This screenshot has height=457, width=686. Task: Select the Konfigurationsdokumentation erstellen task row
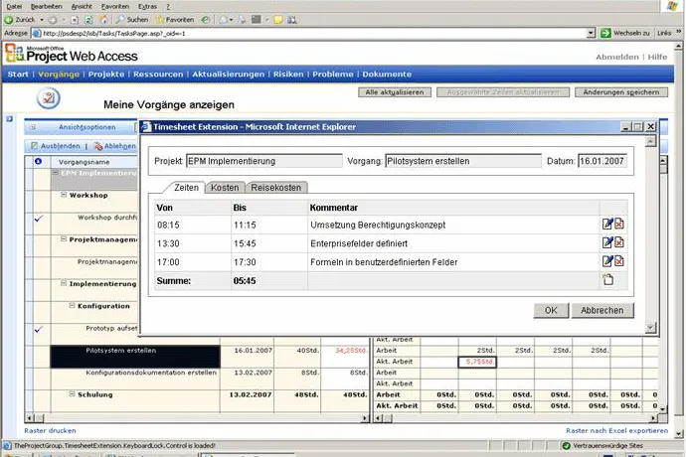pos(151,373)
